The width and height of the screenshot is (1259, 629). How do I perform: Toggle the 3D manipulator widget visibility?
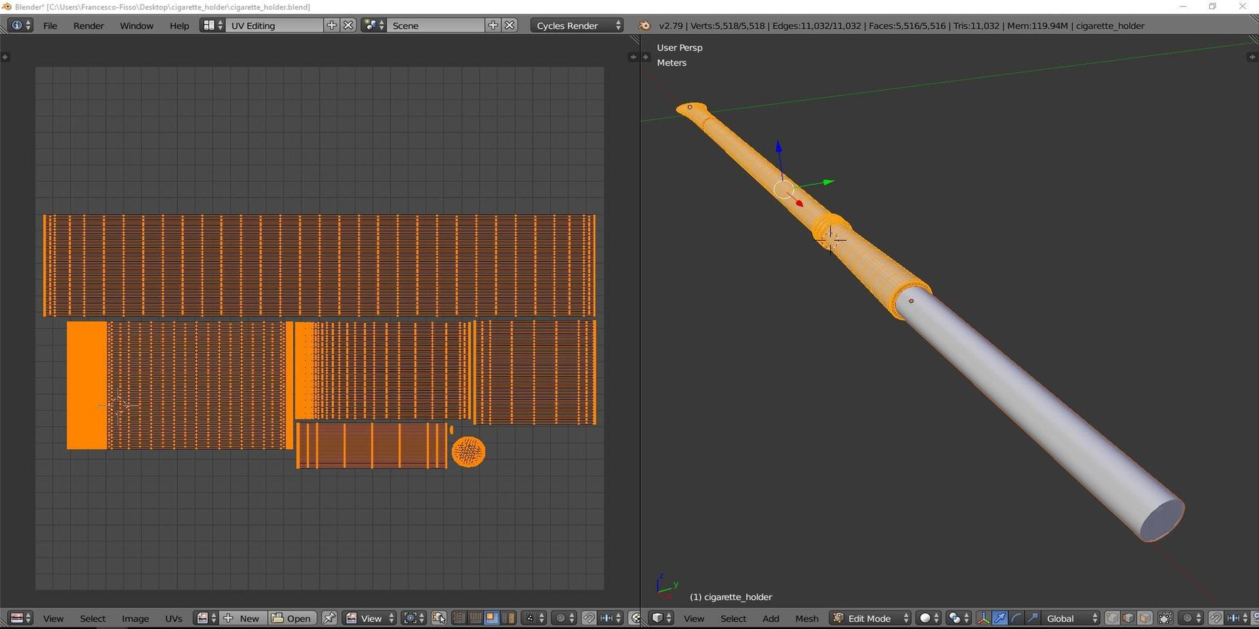984,618
